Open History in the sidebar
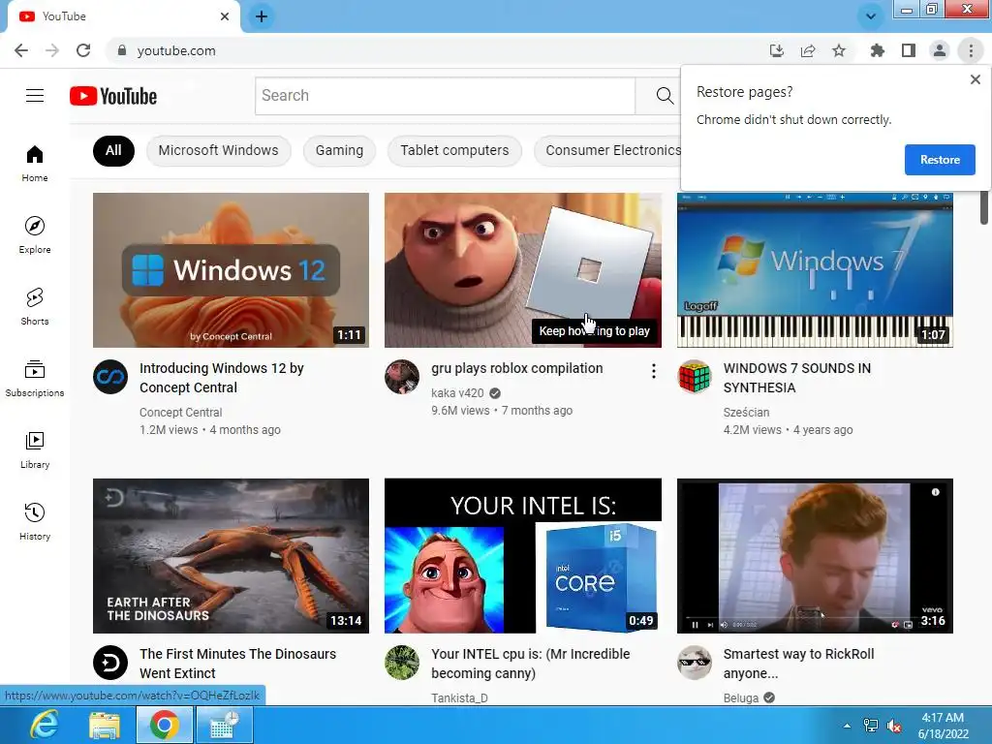 point(35,520)
